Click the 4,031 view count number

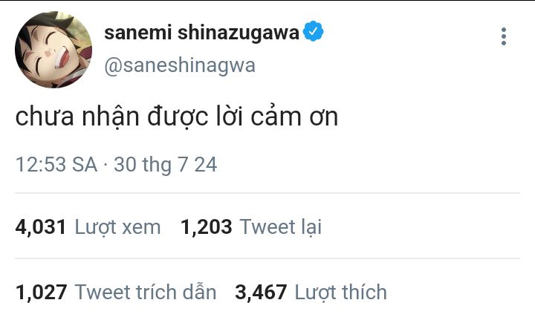41,226
